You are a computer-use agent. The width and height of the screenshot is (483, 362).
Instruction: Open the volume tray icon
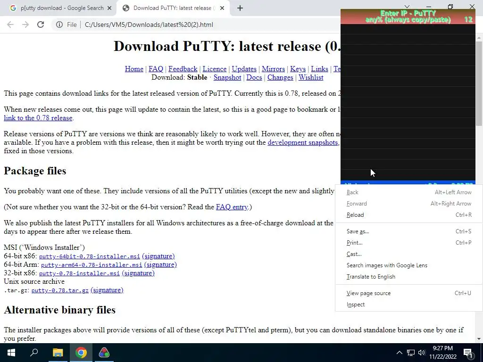click(422, 353)
